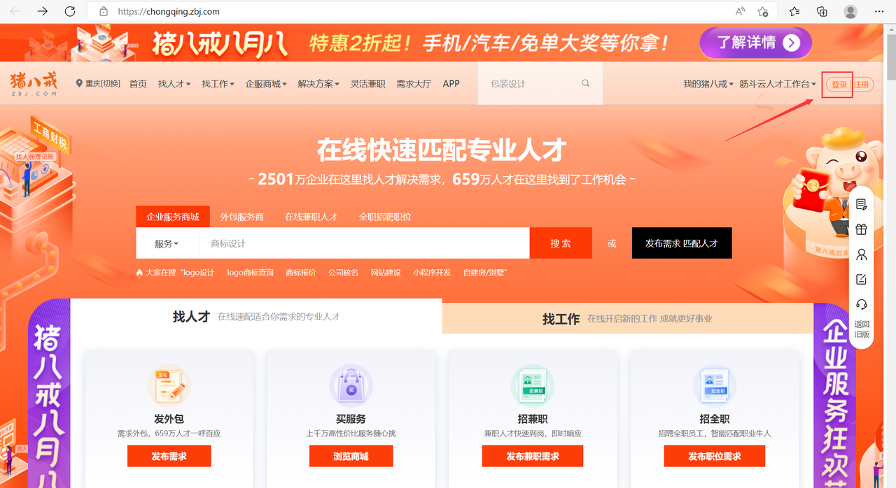Open the read aloud icon
Viewport: 896px width, 488px height.
point(741,11)
